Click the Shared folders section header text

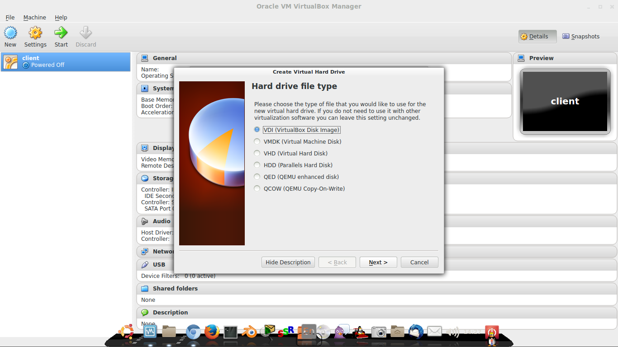coord(175,288)
